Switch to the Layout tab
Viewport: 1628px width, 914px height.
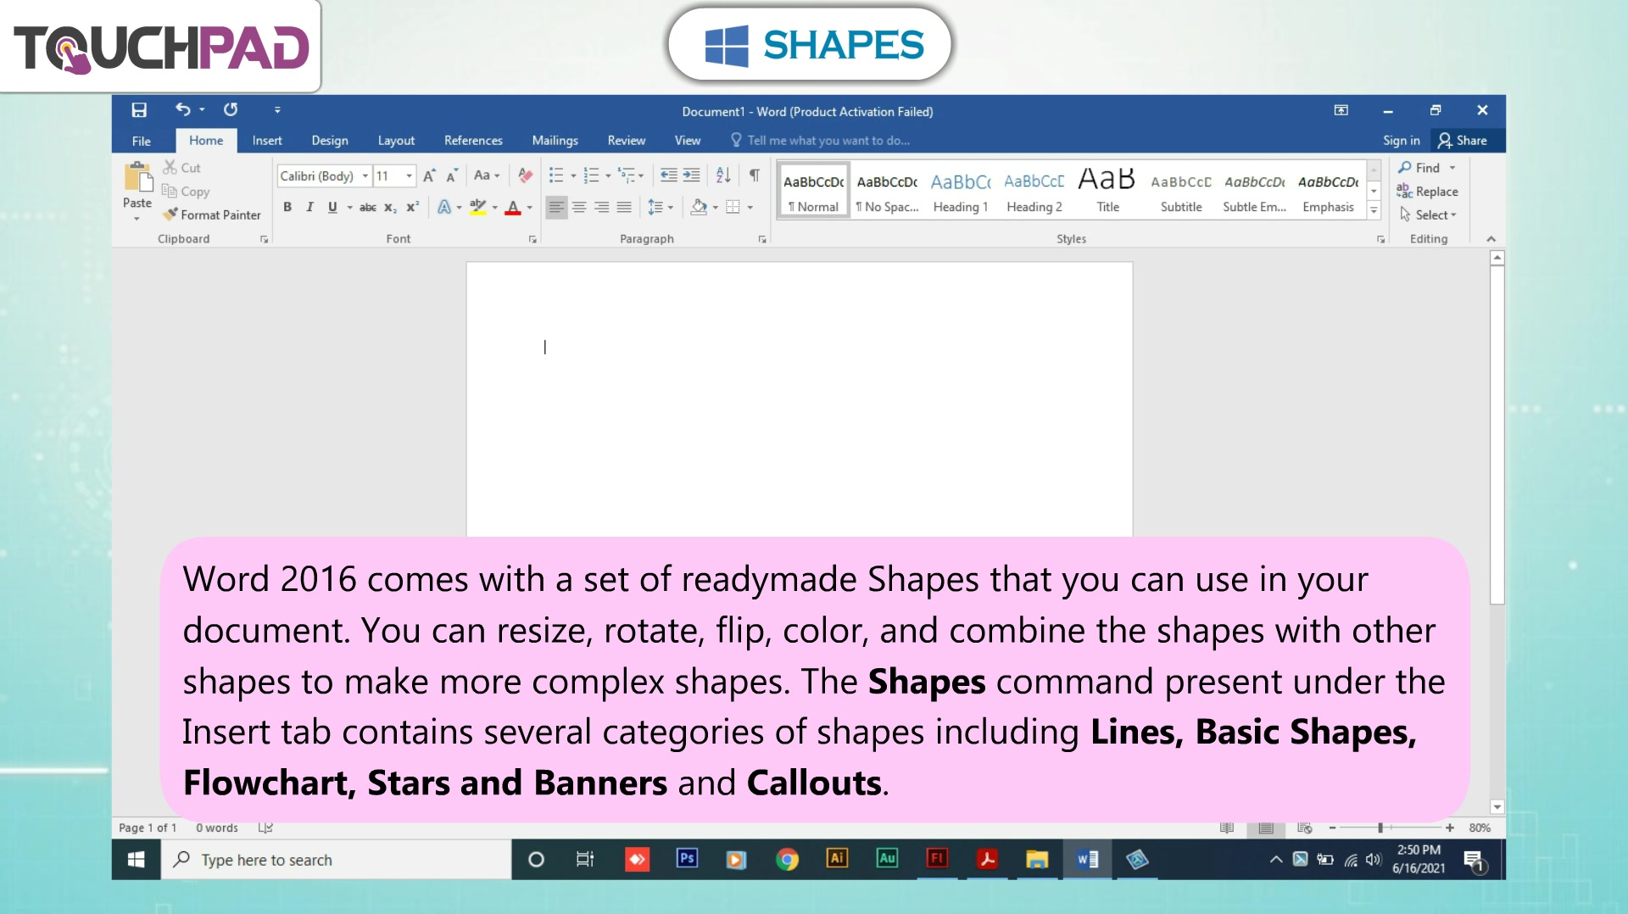(396, 141)
